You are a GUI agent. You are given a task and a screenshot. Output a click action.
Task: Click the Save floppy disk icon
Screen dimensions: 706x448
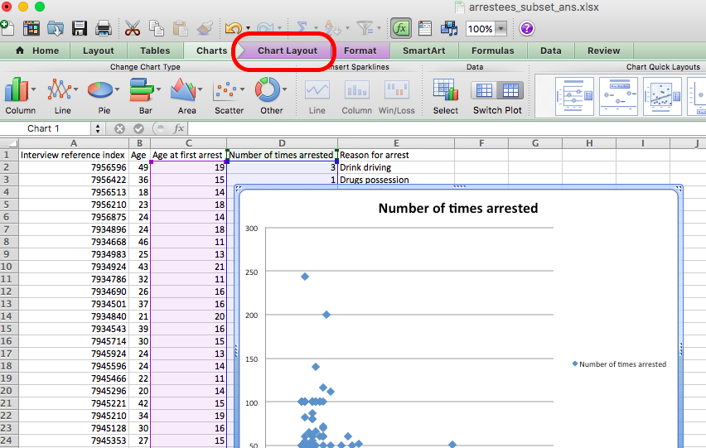point(80,29)
